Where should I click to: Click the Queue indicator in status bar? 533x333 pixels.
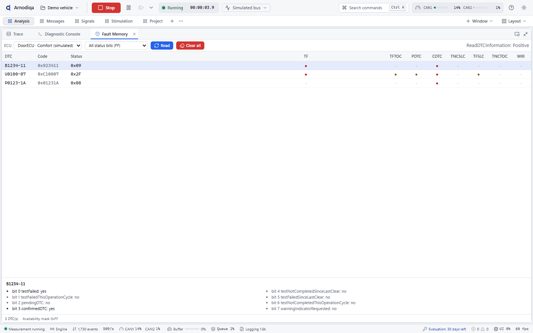tap(223, 329)
